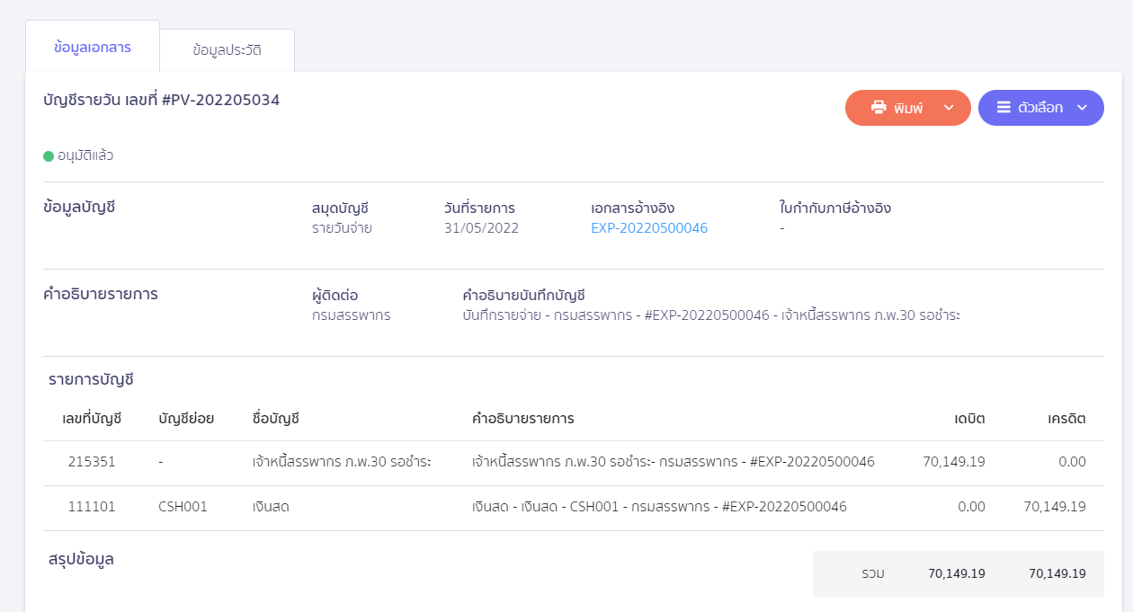Click account number 111101 row
Screen dimensions: 1133x612
click(x=92, y=507)
